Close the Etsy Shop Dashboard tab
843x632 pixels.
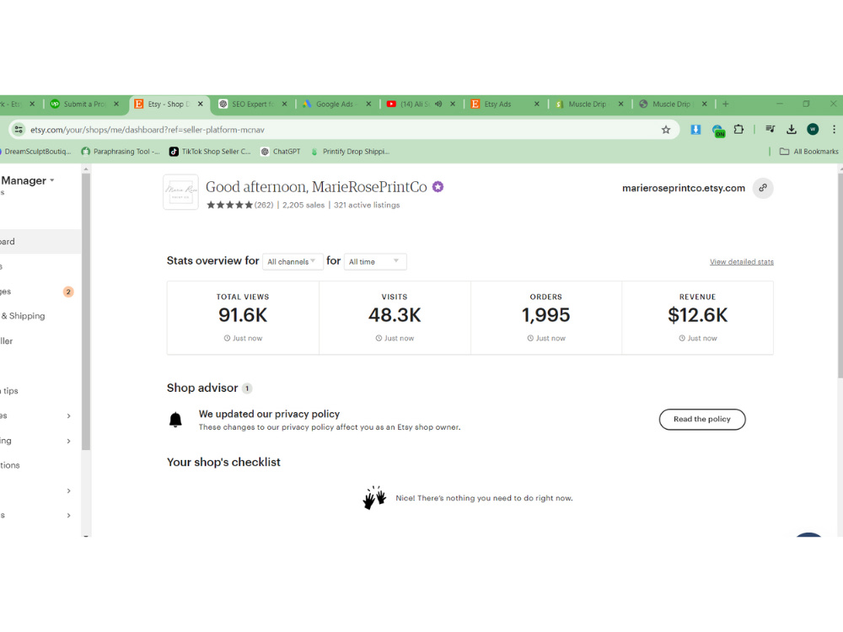point(201,104)
